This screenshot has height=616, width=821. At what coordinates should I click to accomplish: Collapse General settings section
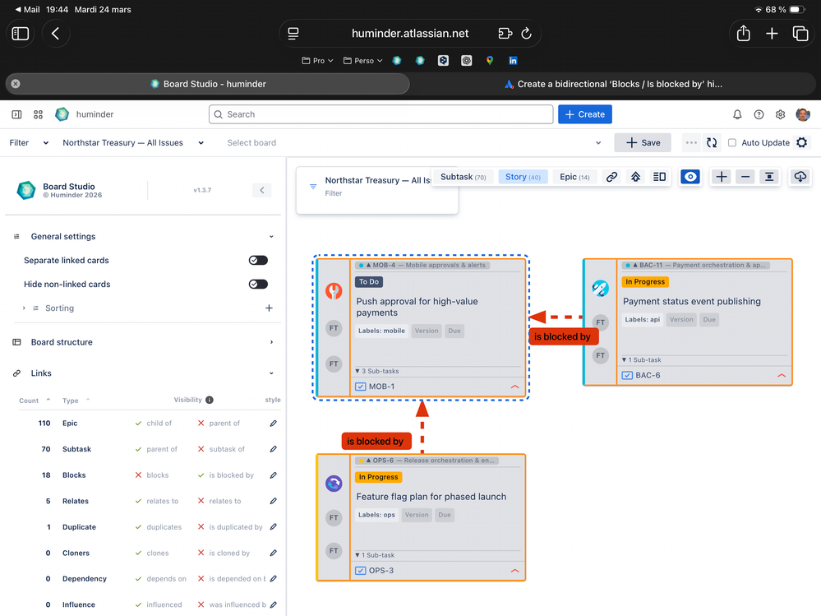click(271, 237)
